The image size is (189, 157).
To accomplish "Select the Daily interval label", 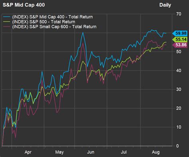I will click(165, 5).
